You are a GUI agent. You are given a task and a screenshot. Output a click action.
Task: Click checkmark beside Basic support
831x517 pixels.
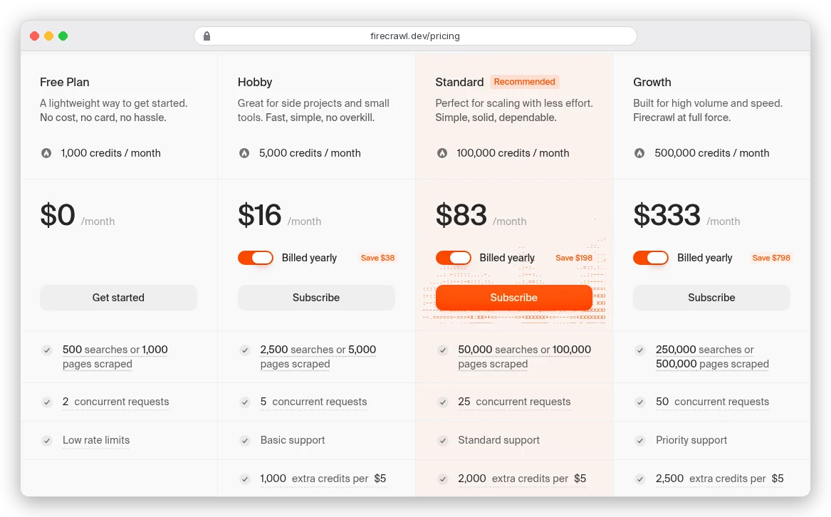[x=245, y=441]
